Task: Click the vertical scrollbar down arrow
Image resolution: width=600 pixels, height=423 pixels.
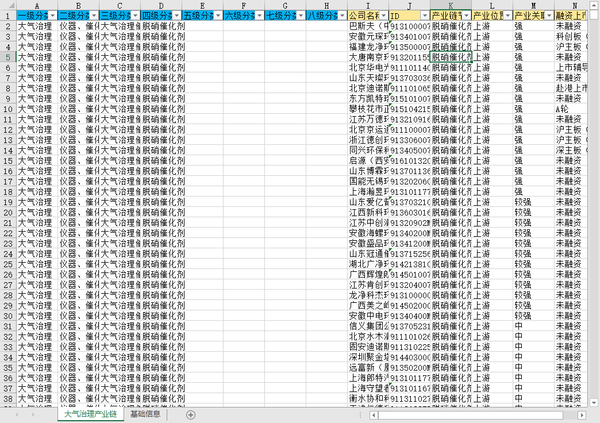Action: [x=594, y=402]
